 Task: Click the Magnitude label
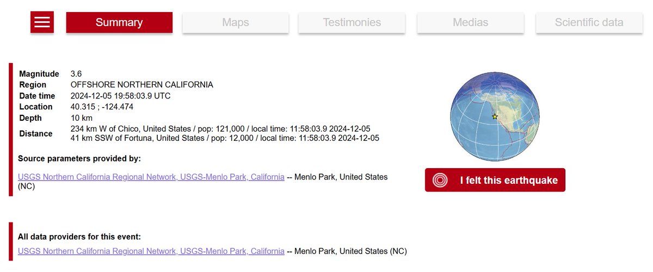[x=39, y=73]
